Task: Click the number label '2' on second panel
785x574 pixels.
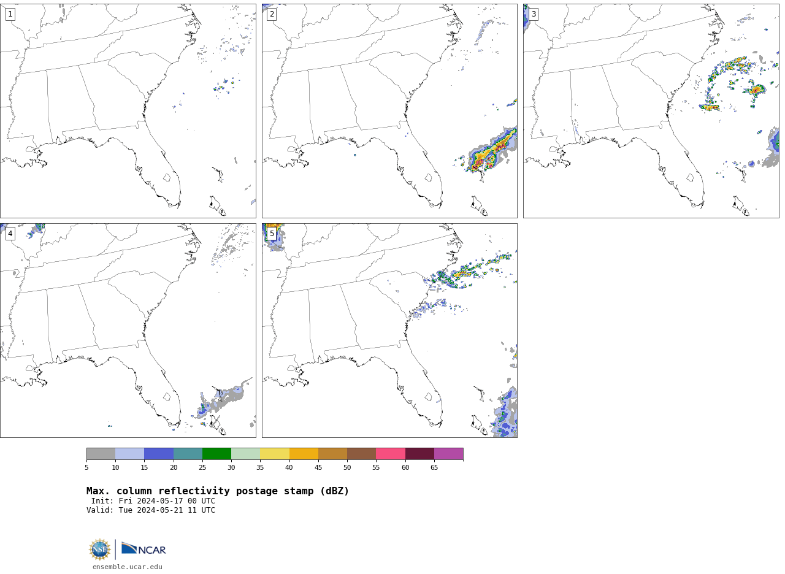Action: point(272,14)
